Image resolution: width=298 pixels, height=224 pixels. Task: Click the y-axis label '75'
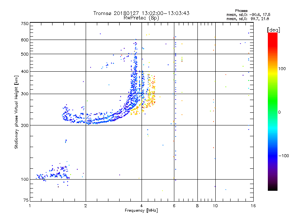26,200
